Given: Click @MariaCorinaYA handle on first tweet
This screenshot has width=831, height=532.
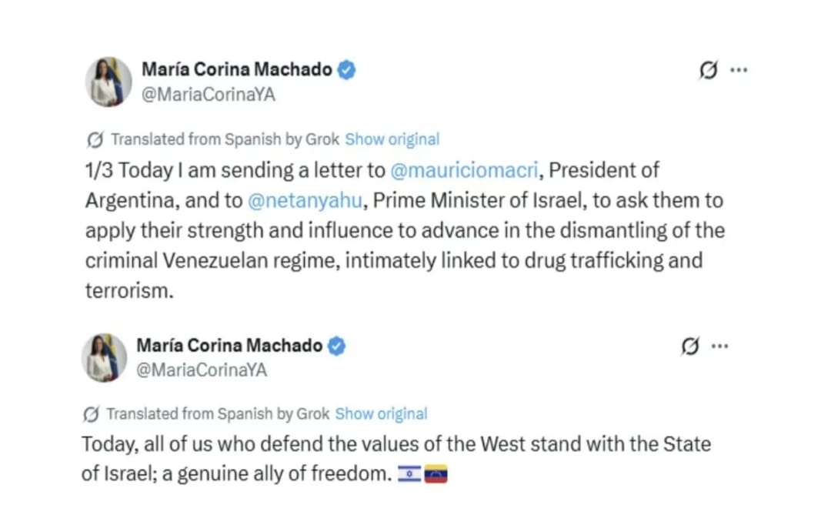Looking at the screenshot, I should 208,95.
